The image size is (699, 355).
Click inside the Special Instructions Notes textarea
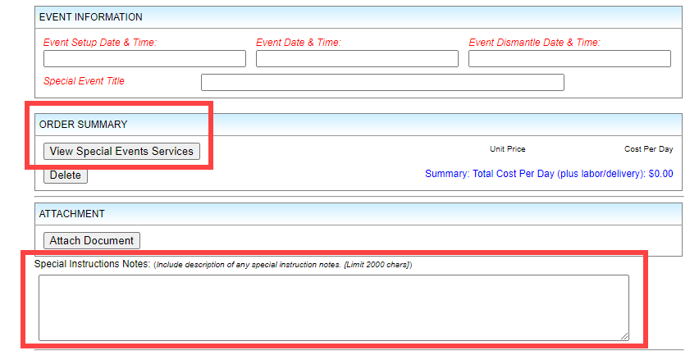coord(333,307)
